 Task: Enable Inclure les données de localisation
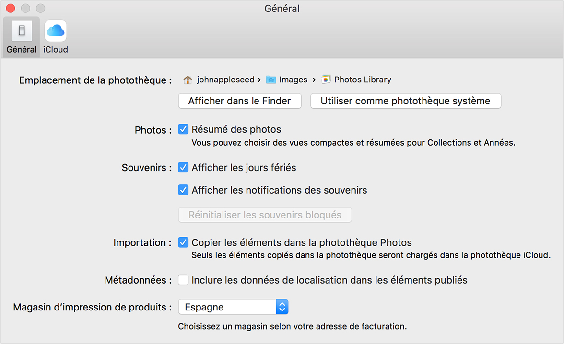[x=183, y=280]
